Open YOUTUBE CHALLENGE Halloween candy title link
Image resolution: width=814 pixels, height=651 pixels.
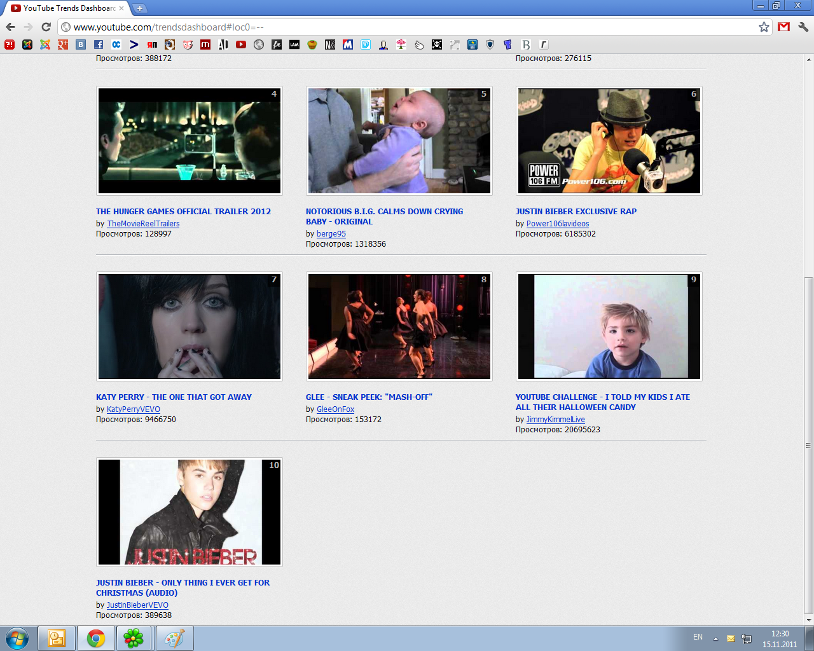coord(603,402)
